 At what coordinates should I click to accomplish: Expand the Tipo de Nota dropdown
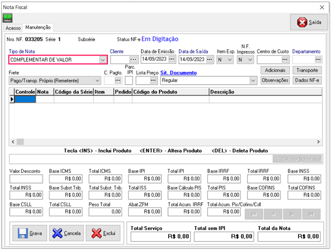pos(102,60)
